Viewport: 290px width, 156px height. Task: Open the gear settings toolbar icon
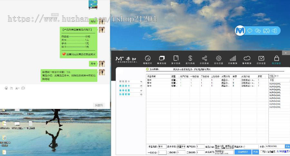[x=219, y=58]
